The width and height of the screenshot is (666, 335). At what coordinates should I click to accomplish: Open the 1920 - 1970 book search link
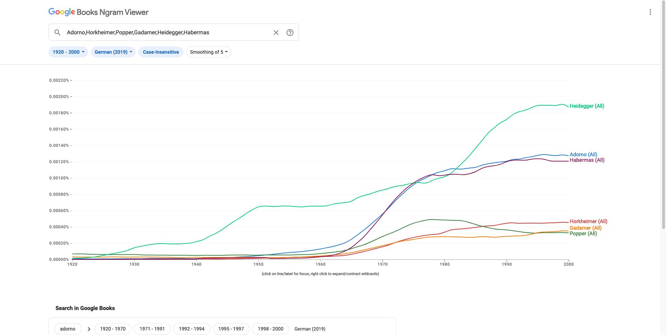[x=113, y=329]
